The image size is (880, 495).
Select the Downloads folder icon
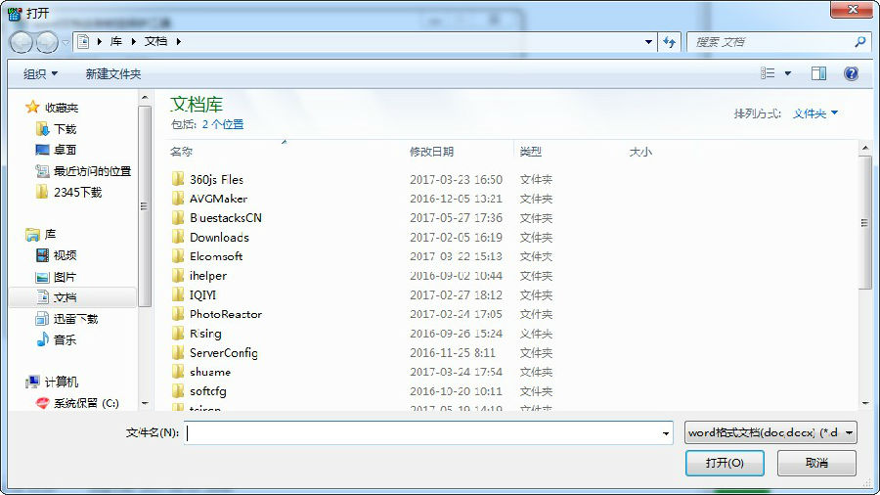(x=178, y=237)
